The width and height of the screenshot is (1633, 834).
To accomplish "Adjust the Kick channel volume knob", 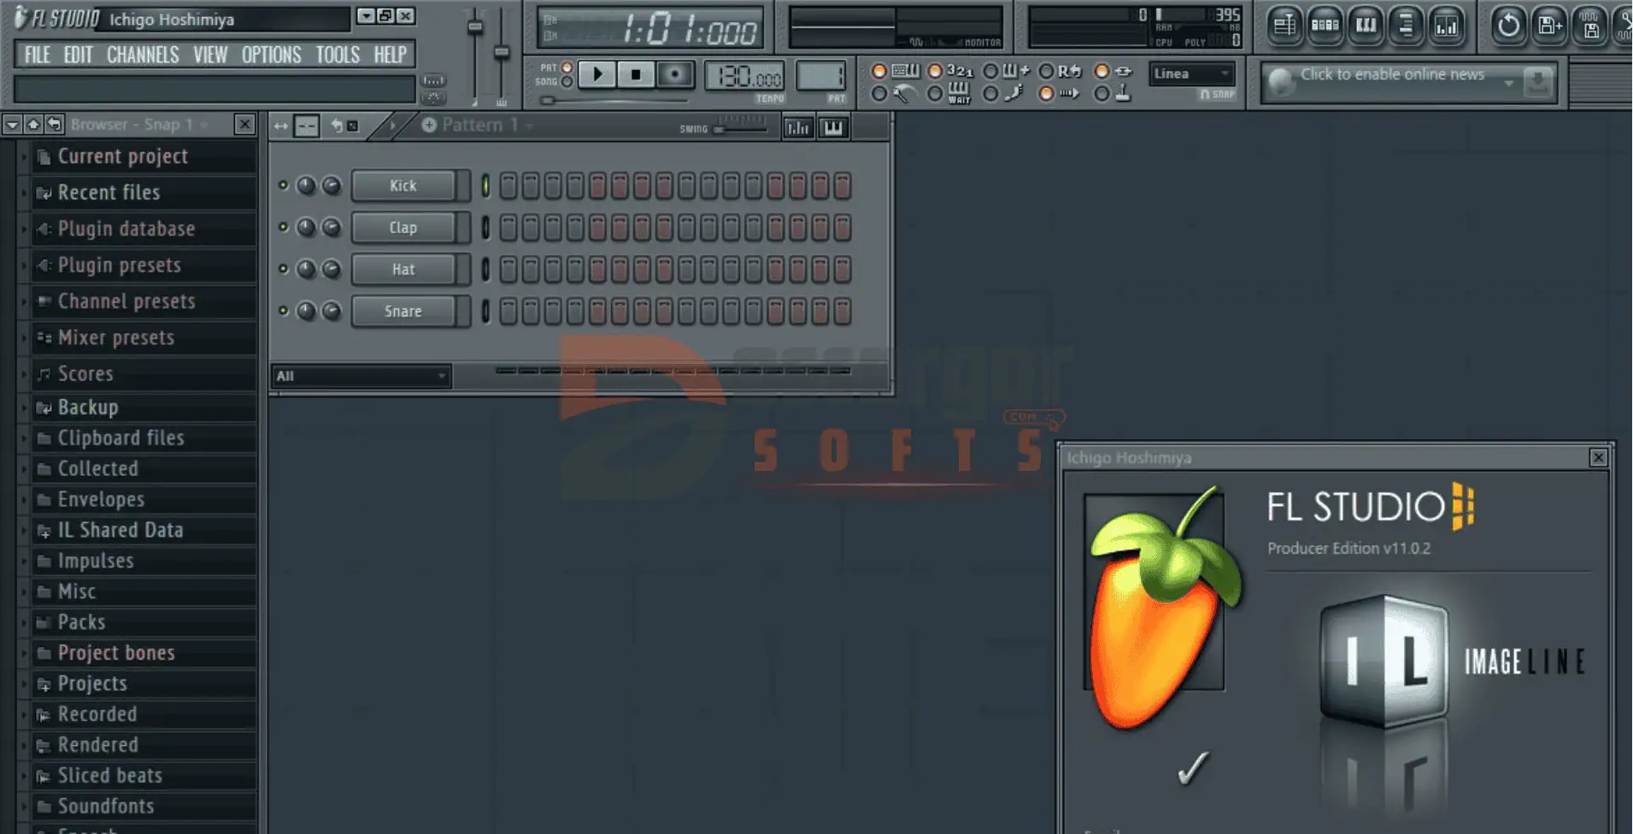I will [x=332, y=185].
